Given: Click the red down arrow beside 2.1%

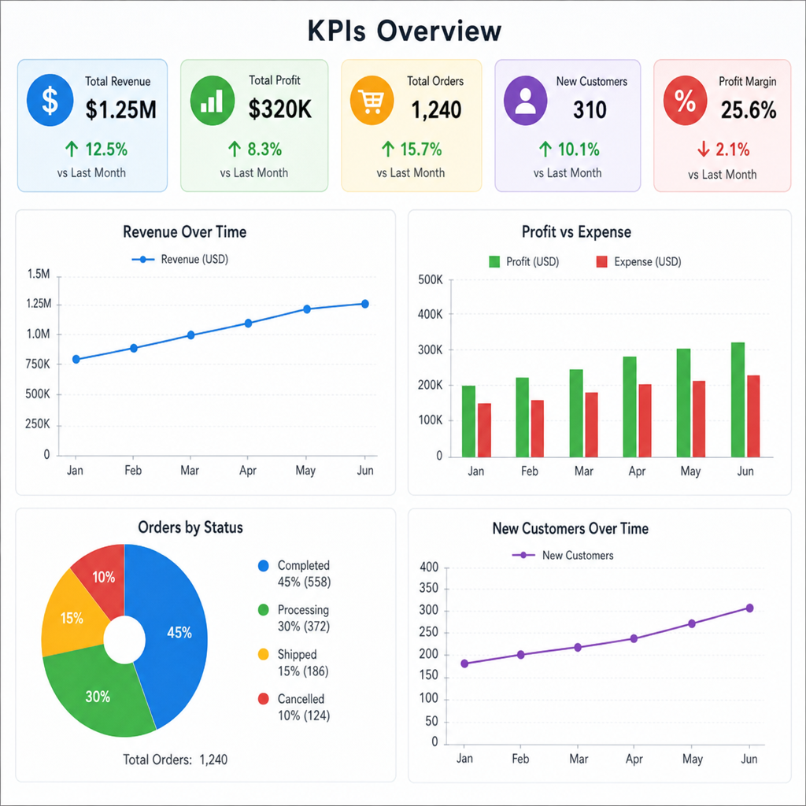Looking at the screenshot, I should click(x=703, y=150).
